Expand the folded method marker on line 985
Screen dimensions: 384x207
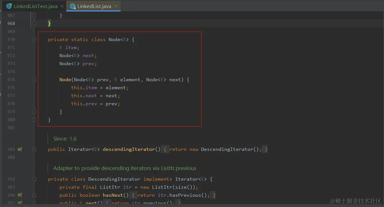point(34,149)
